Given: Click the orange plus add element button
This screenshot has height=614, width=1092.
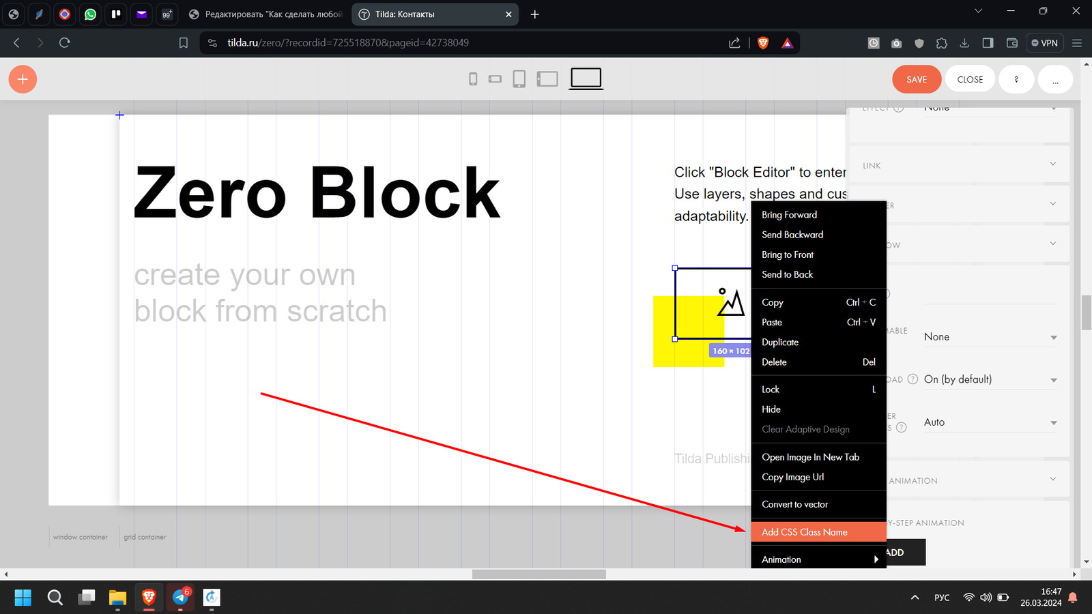Looking at the screenshot, I should point(23,80).
